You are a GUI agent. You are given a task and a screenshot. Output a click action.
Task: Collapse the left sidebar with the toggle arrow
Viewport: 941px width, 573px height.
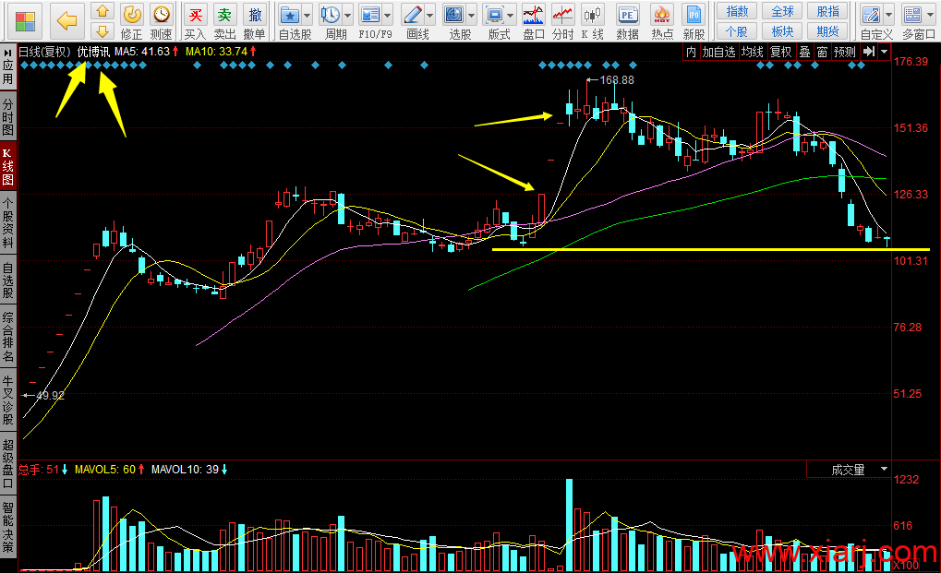click(7, 53)
